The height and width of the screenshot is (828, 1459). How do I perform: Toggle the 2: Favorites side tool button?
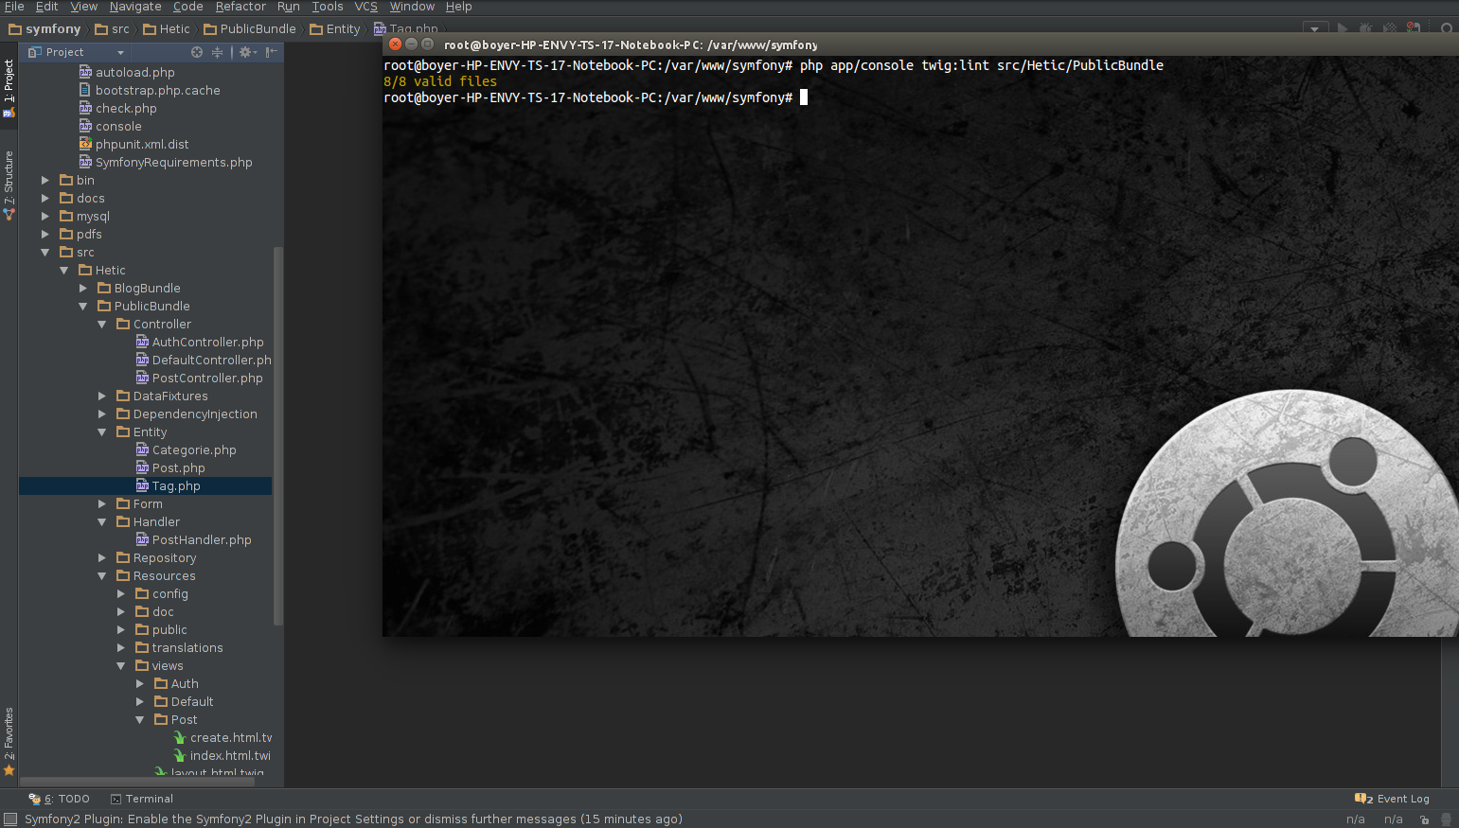coord(9,741)
